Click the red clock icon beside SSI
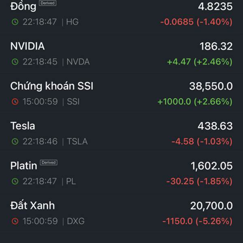The height and width of the screenshot is (243, 243). (15, 102)
